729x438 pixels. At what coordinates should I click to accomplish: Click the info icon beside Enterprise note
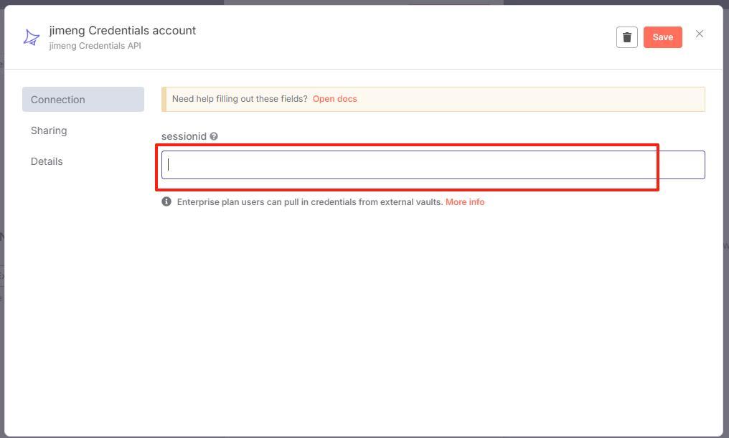[166, 201]
